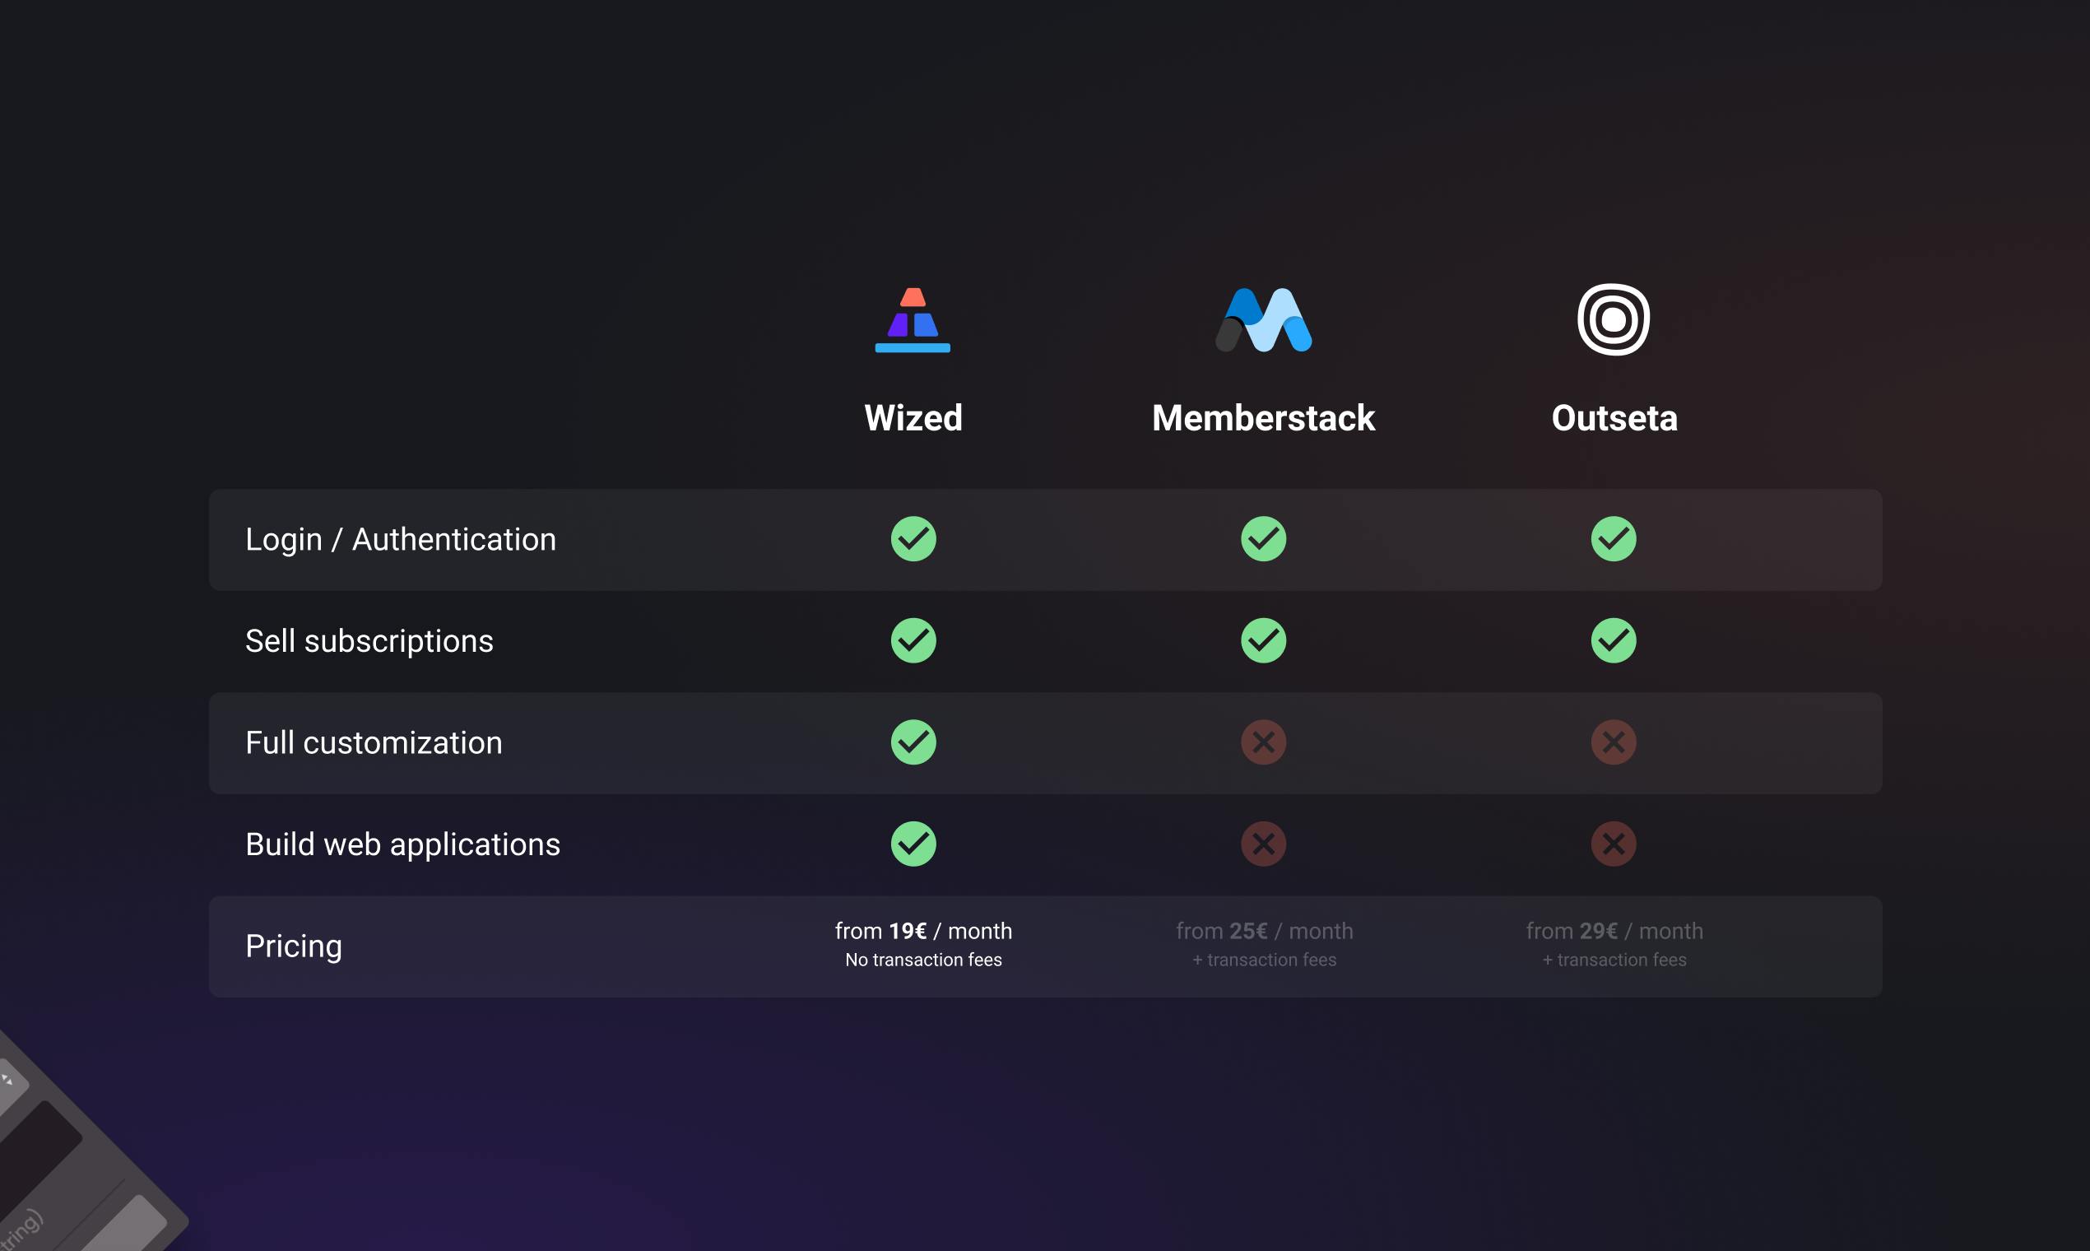2090x1251 pixels.
Task: Click Memberstack's Sell subscriptions checkmark
Action: pos(1263,640)
